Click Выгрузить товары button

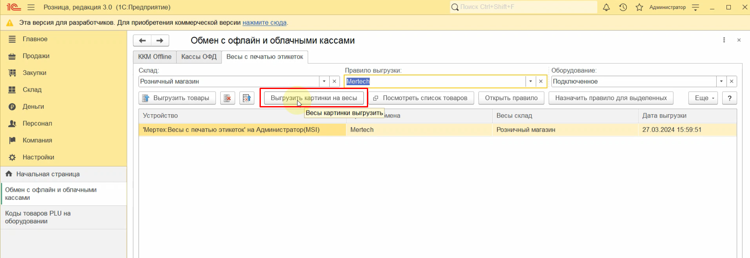(176, 98)
